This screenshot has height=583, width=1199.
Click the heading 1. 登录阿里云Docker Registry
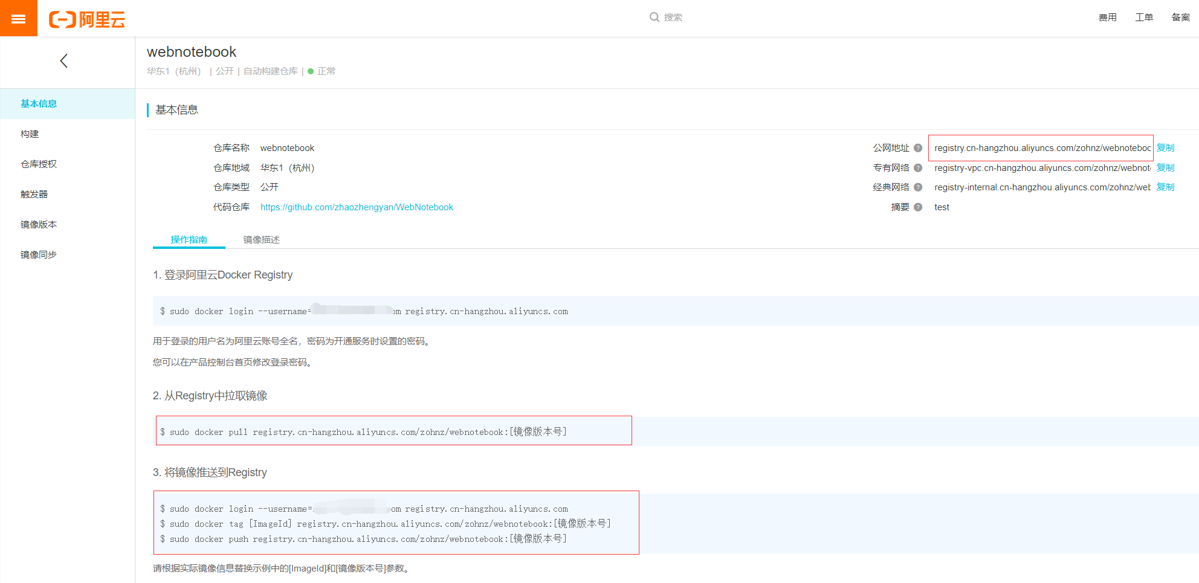click(x=222, y=275)
